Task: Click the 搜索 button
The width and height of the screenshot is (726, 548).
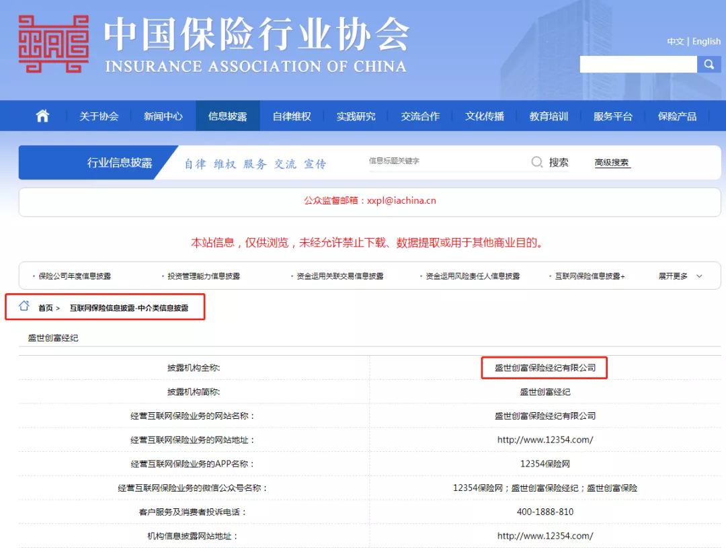Action: click(x=559, y=162)
